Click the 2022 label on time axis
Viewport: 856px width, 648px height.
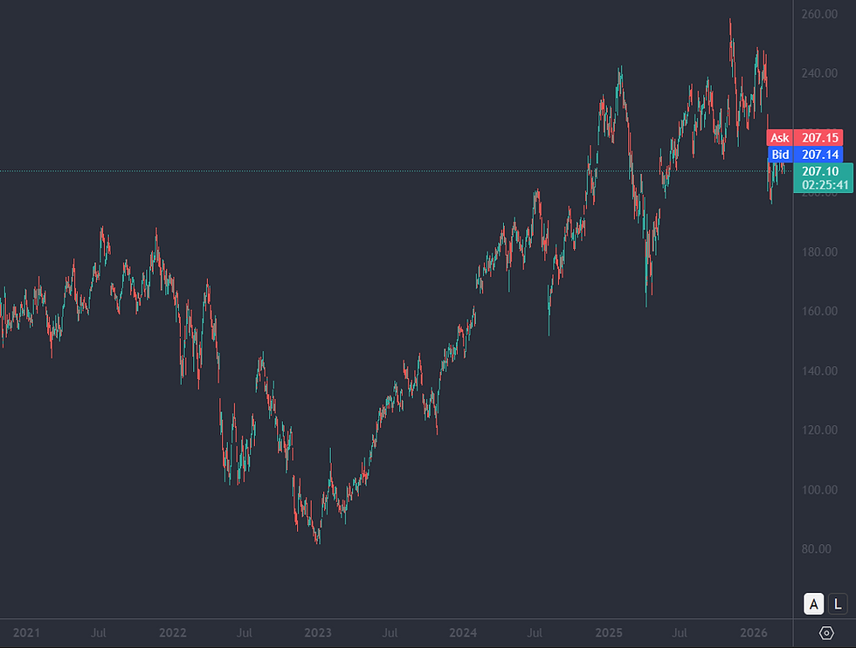pos(173,632)
